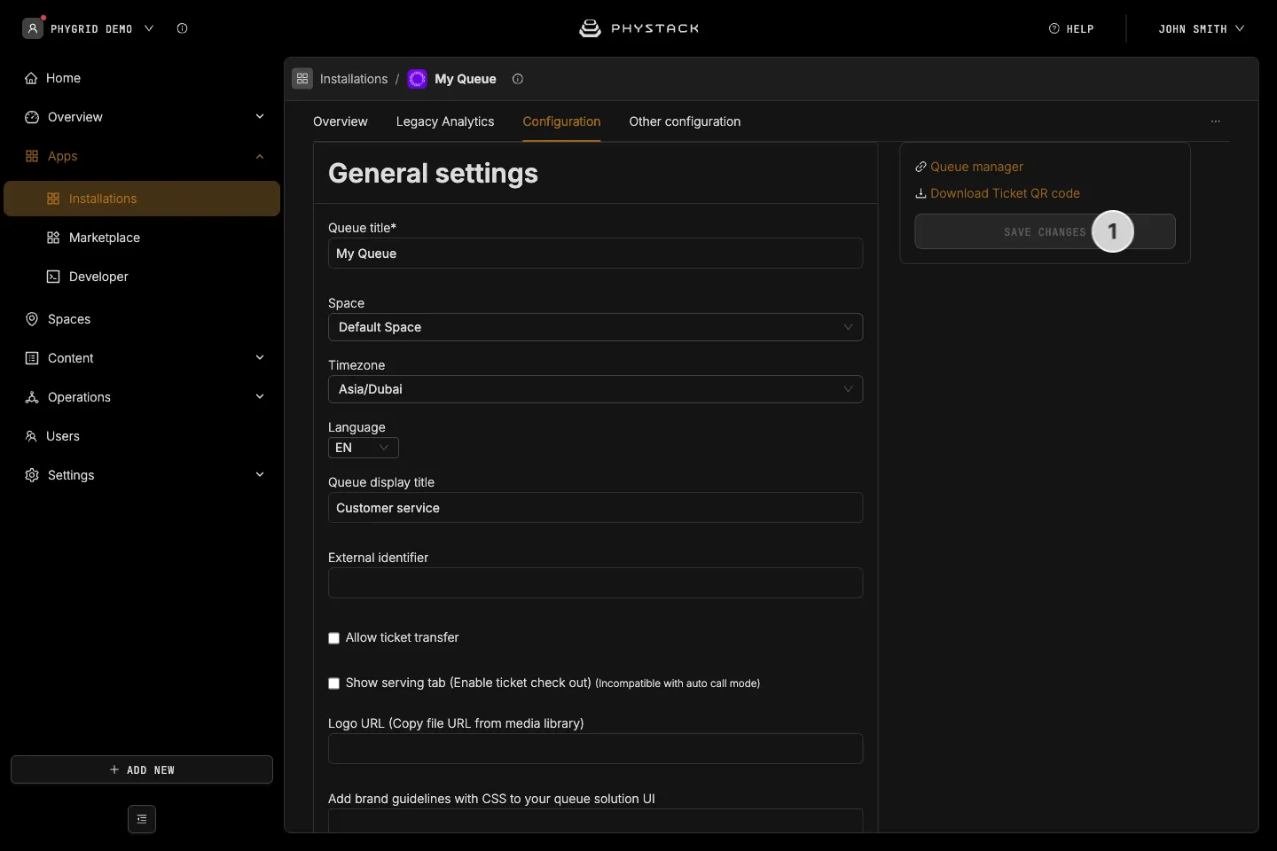
Task: Change the EN language selector
Action: (364, 448)
